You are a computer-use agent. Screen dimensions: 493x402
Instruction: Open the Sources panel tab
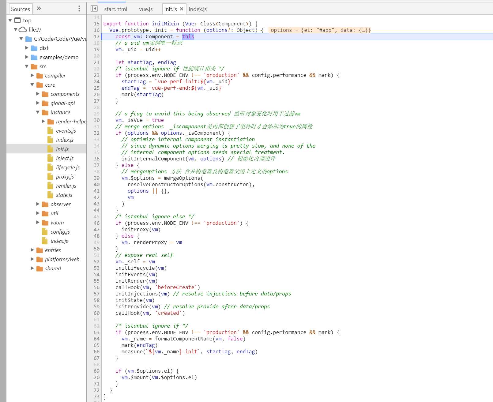21,9
